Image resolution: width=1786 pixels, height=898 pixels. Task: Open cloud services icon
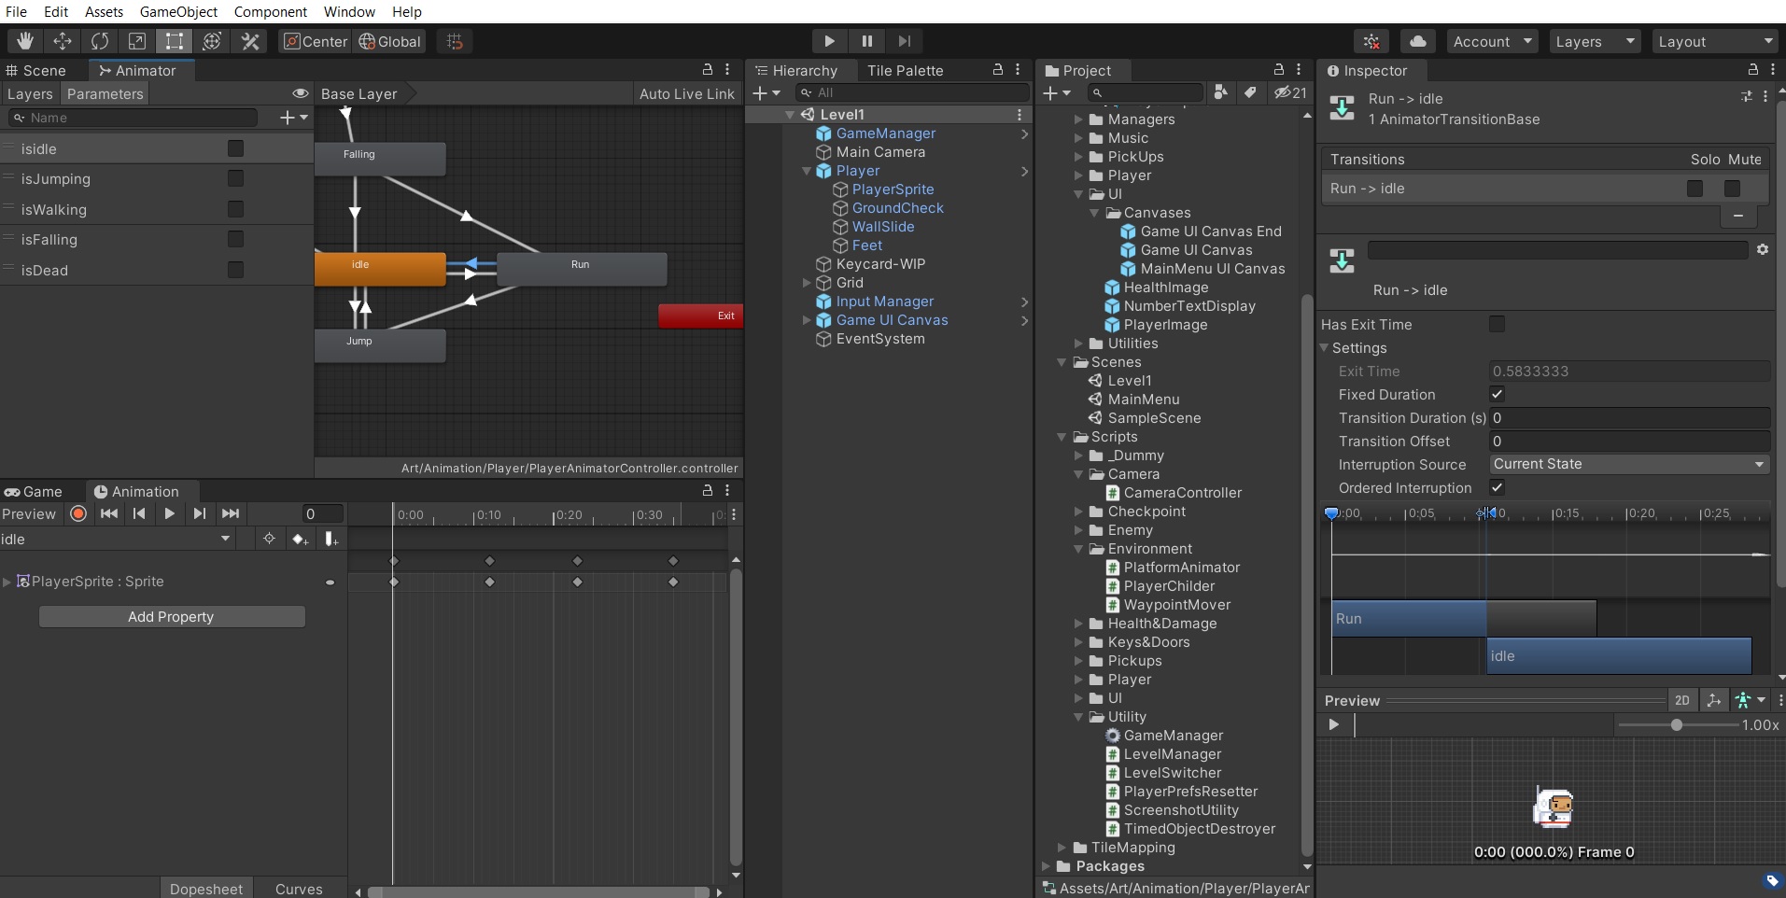1418,41
